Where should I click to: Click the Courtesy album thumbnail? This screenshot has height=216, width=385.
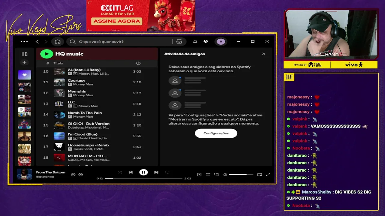click(x=59, y=82)
